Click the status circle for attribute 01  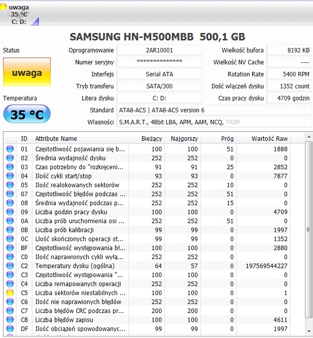tap(10, 149)
